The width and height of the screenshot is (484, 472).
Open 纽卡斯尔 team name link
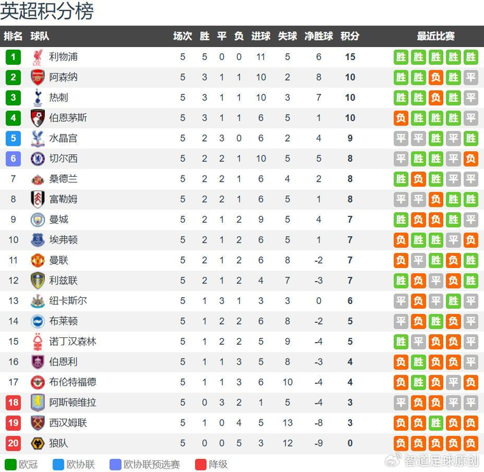coord(68,301)
